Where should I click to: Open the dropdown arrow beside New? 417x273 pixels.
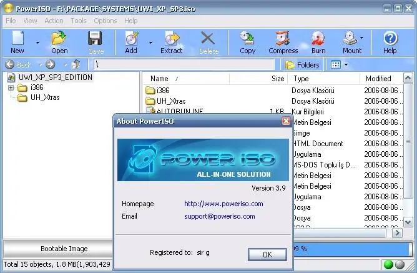click(x=37, y=42)
